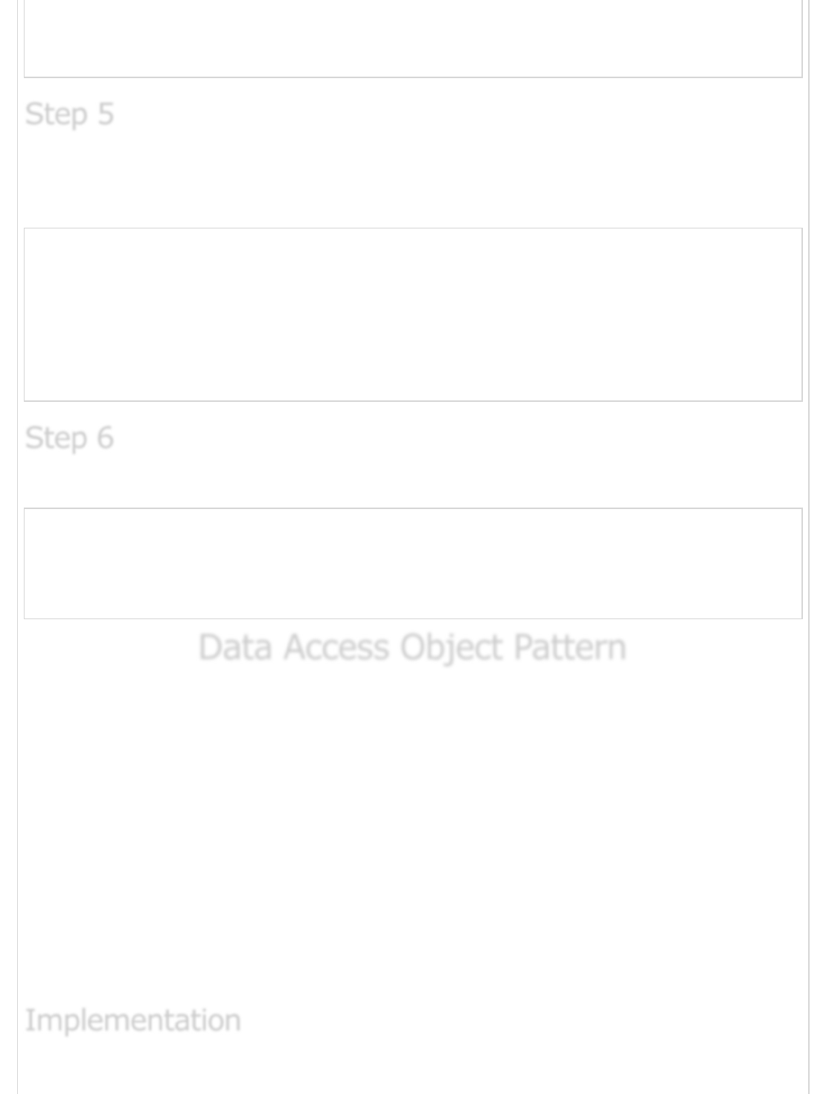The width and height of the screenshot is (826, 1094).
Task: Select the word "Data" in the title
Action: click(234, 647)
